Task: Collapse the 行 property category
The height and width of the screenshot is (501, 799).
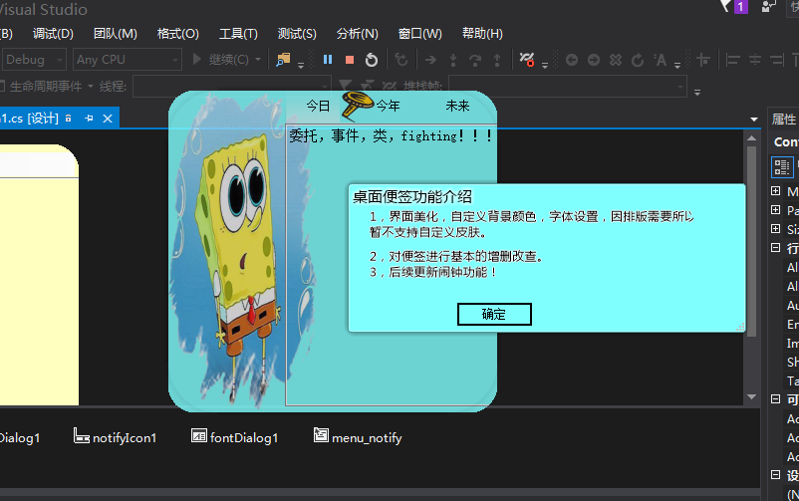Action: point(775,248)
